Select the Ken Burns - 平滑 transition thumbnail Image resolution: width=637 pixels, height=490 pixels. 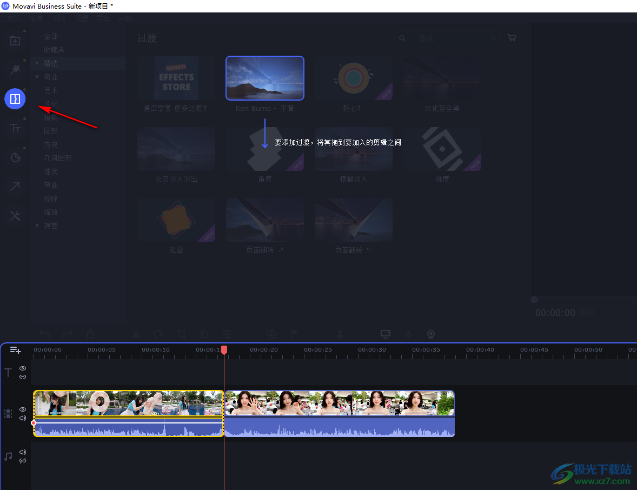[265, 78]
